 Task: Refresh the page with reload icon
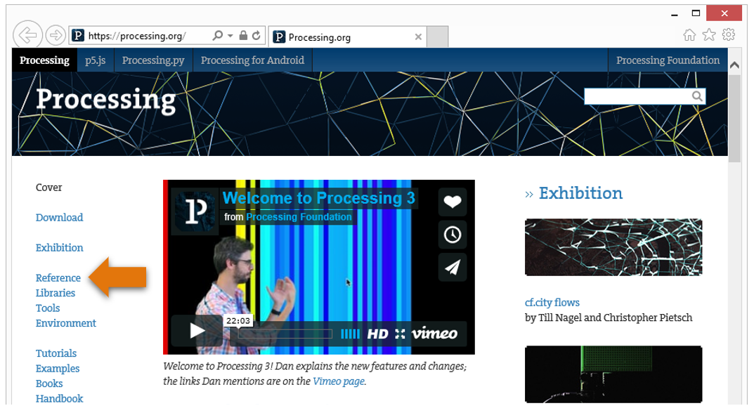pyautogui.click(x=256, y=35)
